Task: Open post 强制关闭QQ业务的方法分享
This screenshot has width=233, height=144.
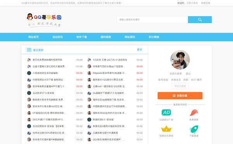Action: [x=110, y=113]
